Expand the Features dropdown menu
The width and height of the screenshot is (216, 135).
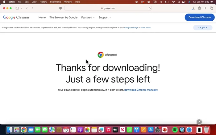click(88, 18)
